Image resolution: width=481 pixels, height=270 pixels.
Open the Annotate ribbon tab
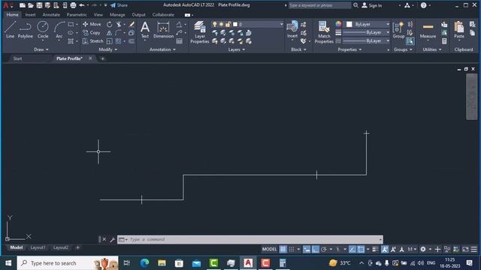(51, 15)
